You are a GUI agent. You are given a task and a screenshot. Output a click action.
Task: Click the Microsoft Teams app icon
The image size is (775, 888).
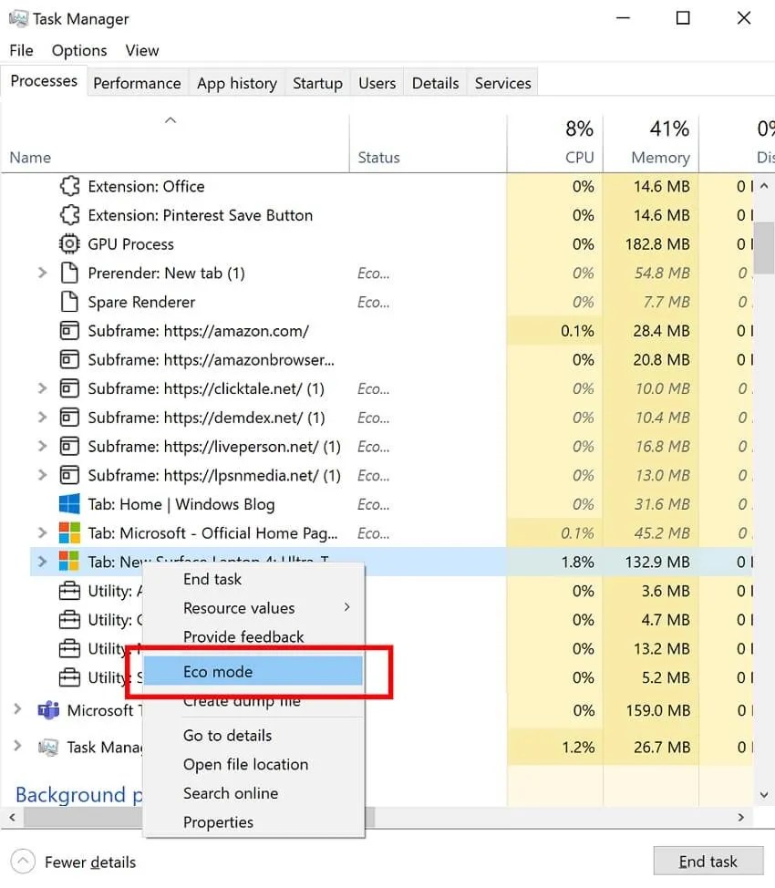click(47, 710)
